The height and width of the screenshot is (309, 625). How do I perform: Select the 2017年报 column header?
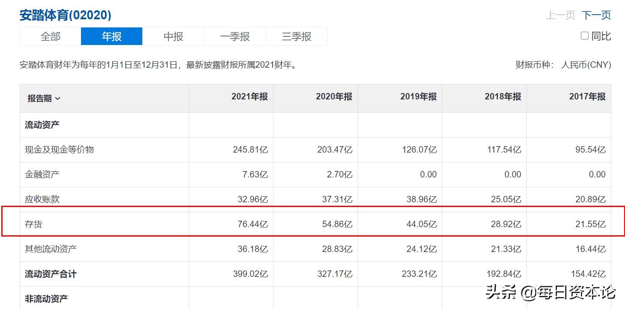pos(587,97)
